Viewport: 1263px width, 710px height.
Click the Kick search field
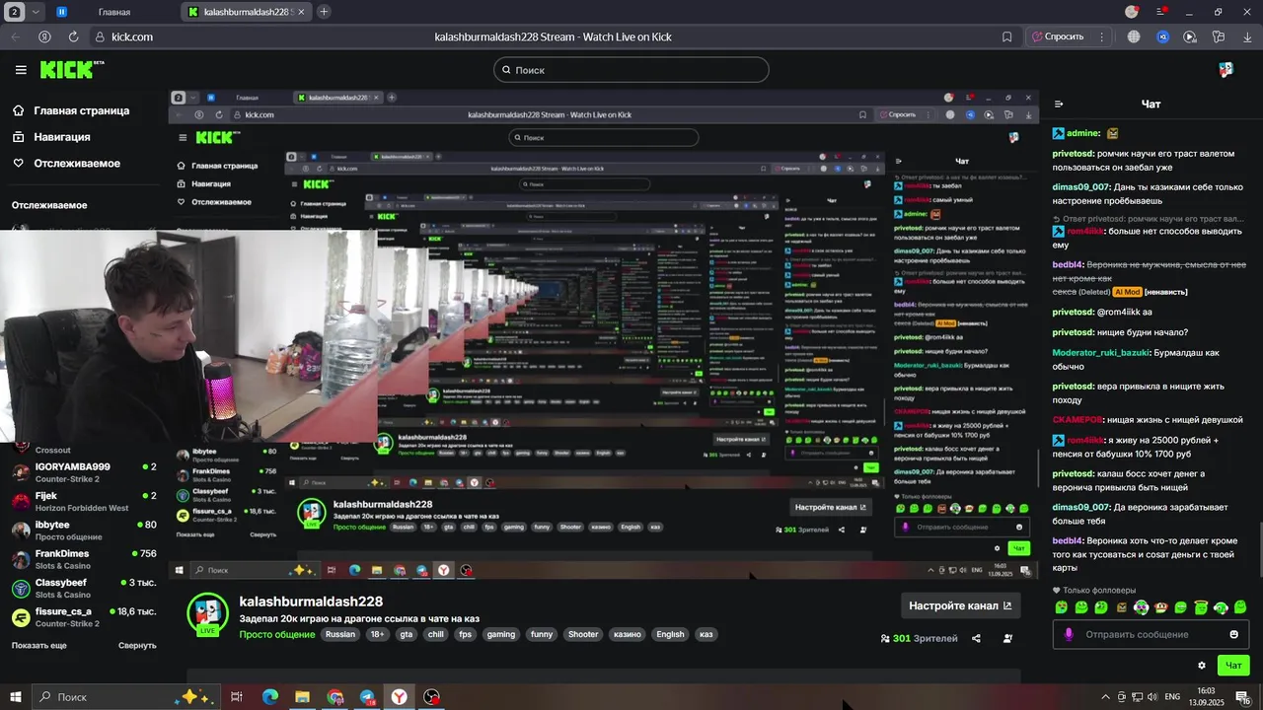point(631,70)
